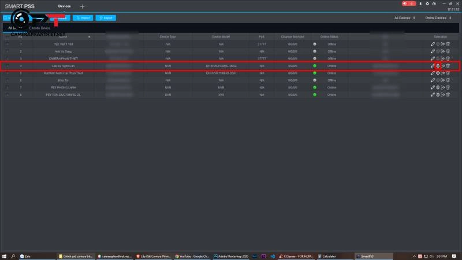
Task: Open settings gear for Lau ca Ngoc Lan
Action: 438,66
